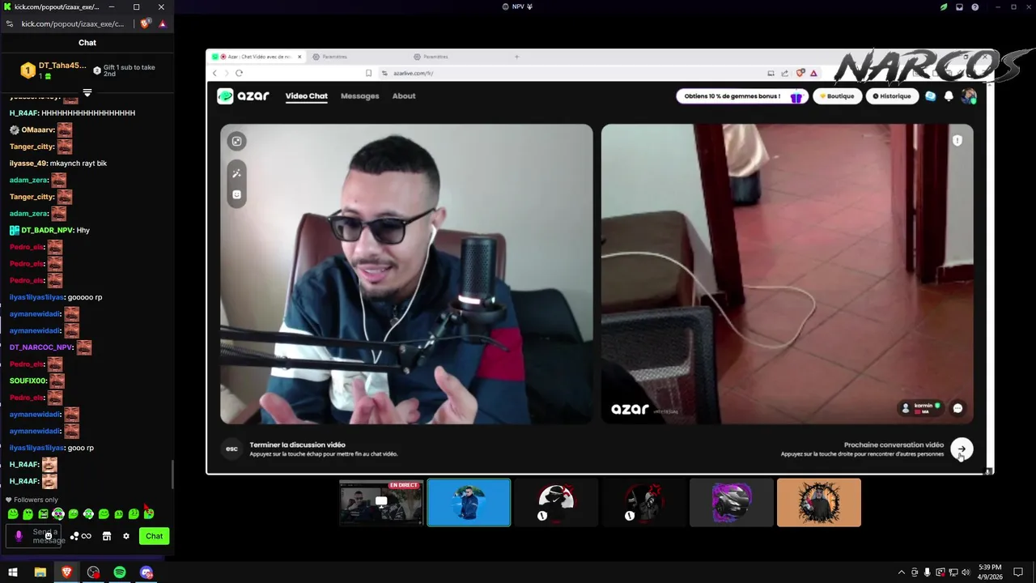Open the Historique history button
This screenshot has width=1036, height=583.
click(891, 96)
